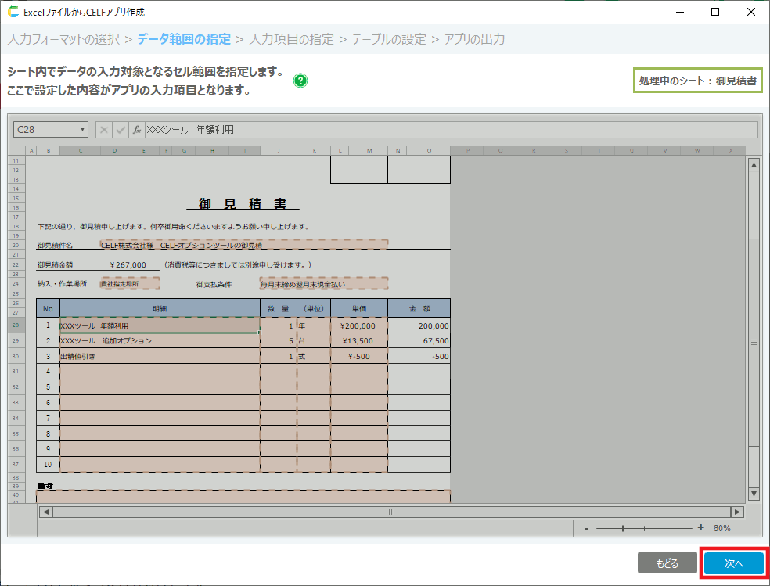Select the 入力項目の指定 step
This screenshot has width=770, height=586.
(x=291, y=38)
